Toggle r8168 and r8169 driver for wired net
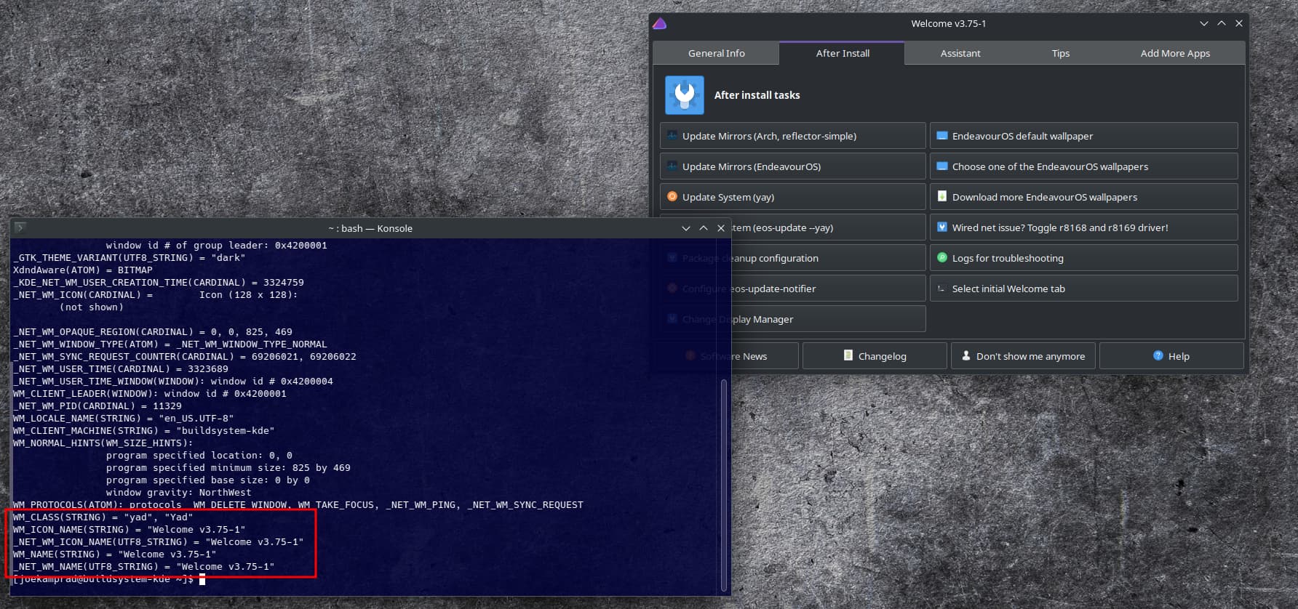This screenshot has width=1298, height=609. [1083, 227]
